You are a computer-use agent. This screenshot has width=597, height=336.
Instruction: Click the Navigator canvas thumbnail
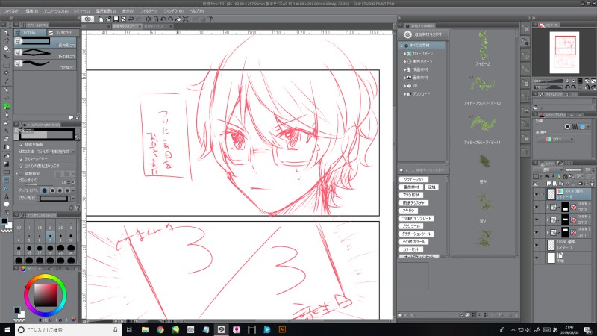(564, 52)
